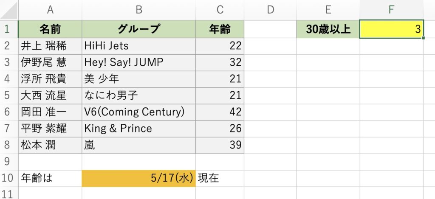Select column F header
This screenshot has height=199, width=435.
(391, 10)
